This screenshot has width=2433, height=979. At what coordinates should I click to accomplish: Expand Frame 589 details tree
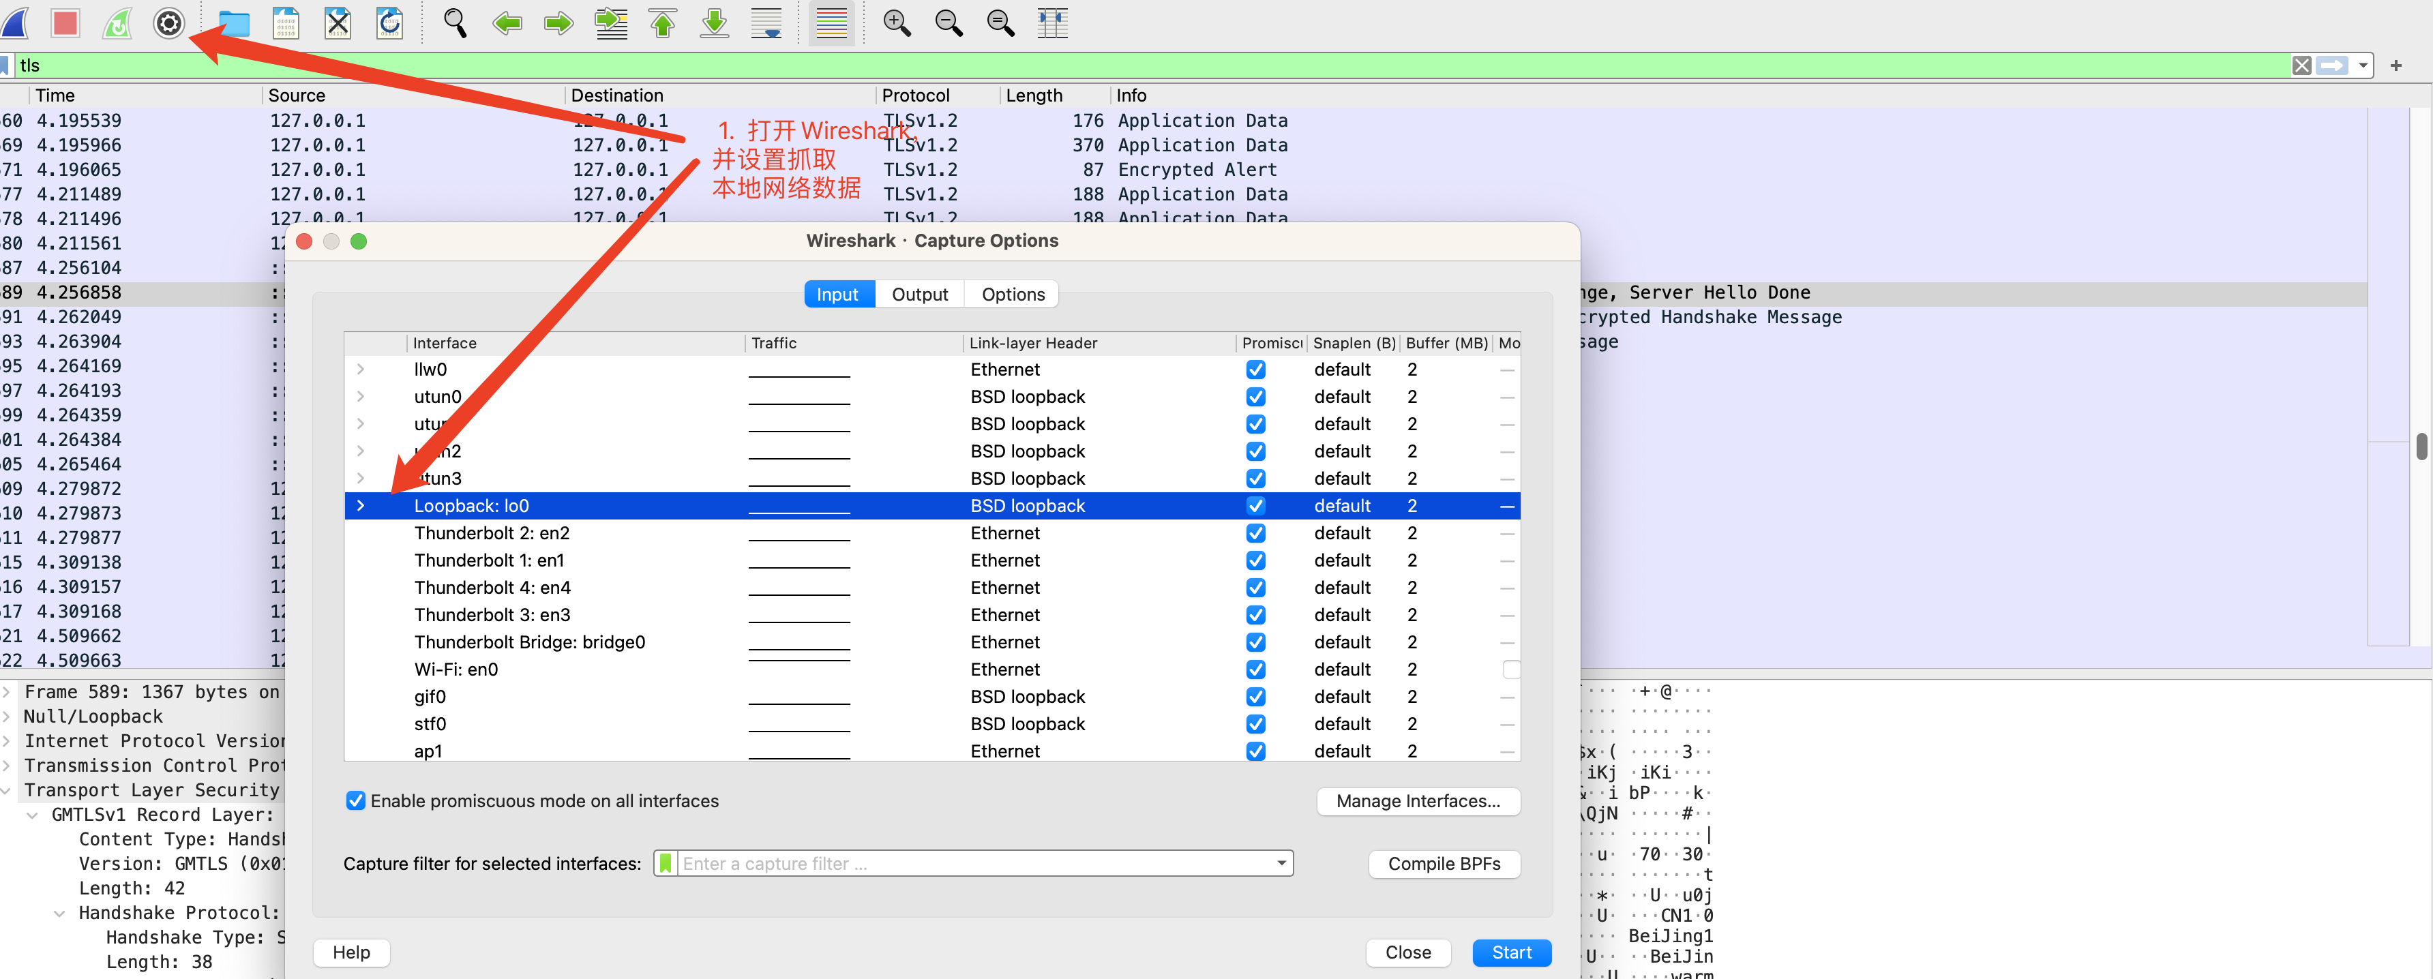point(8,692)
